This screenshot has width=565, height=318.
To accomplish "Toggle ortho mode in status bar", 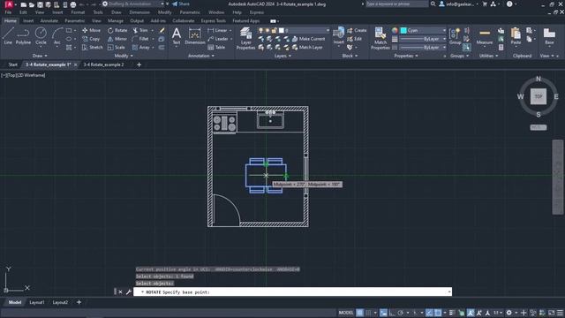I will tap(392, 313).
